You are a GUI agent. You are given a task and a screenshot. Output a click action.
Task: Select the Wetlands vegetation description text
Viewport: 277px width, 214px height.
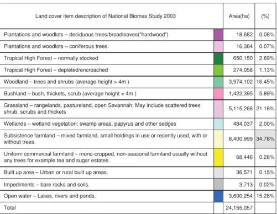[90, 124]
